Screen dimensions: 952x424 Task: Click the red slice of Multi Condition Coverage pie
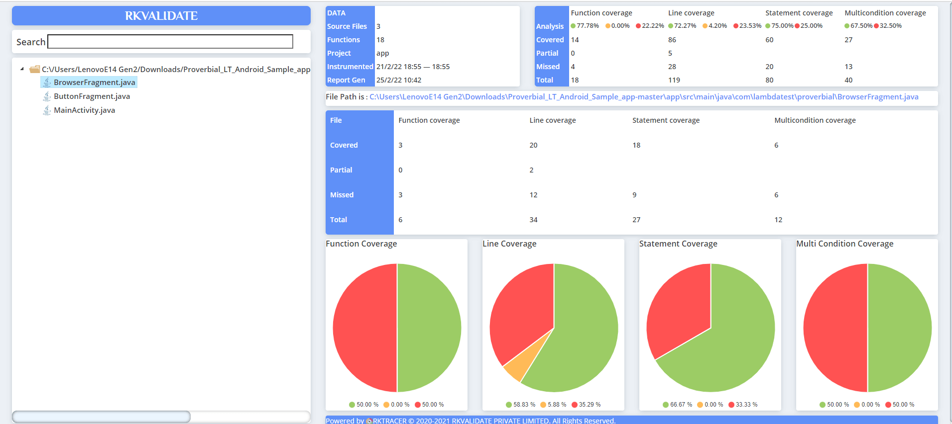[835, 328]
